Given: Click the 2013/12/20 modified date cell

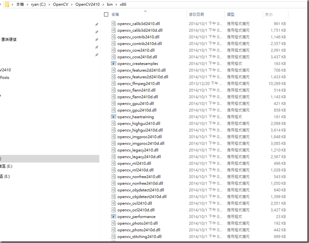Looking at the screenshot, I should tap(205, 84).
